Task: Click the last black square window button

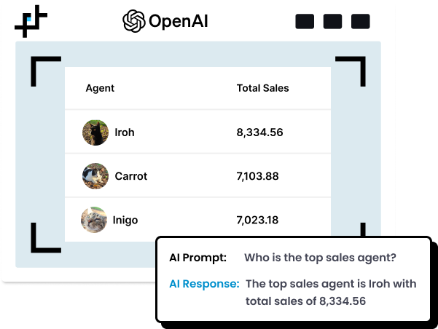Action: tap(360, 22)
